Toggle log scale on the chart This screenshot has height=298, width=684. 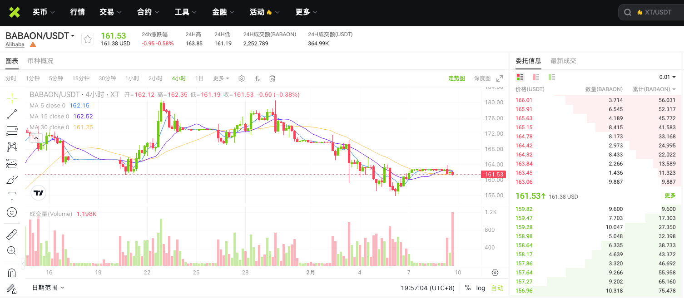(481, 288)
